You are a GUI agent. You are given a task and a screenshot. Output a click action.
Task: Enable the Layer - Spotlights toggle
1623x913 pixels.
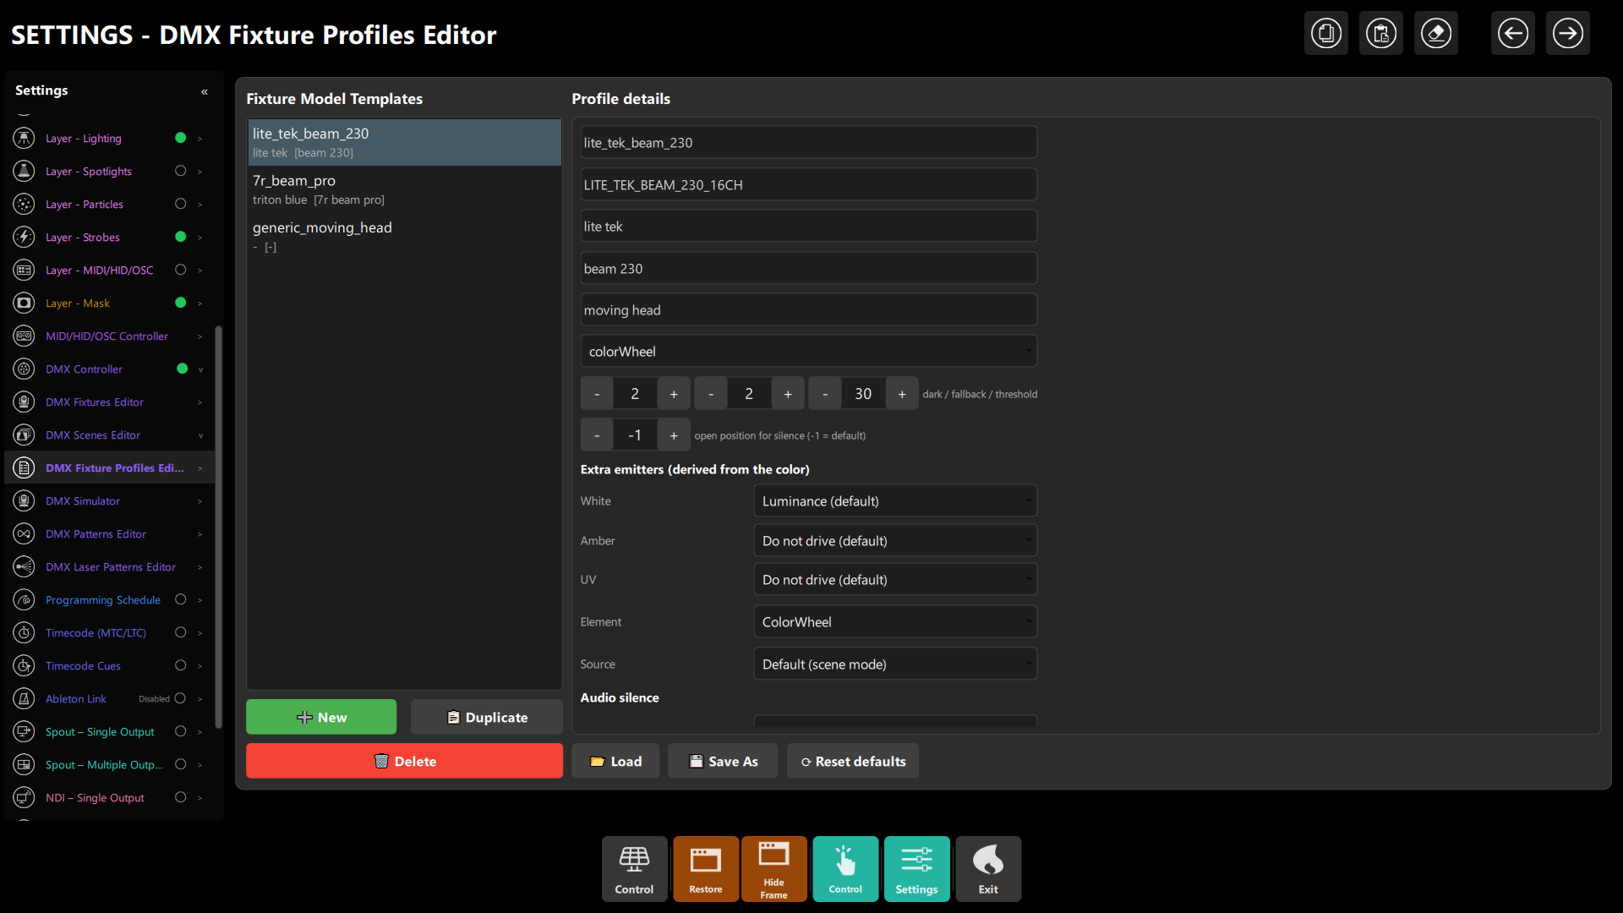coord(180,171)
